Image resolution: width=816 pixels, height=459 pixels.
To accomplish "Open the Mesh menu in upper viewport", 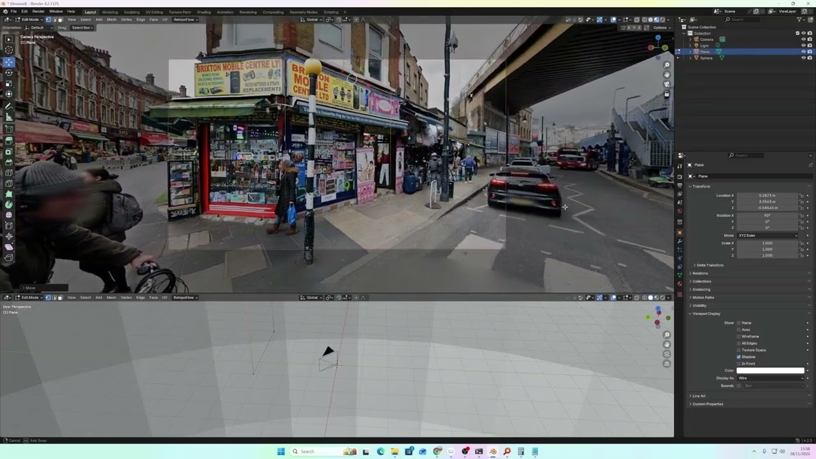I will point(112,20).
